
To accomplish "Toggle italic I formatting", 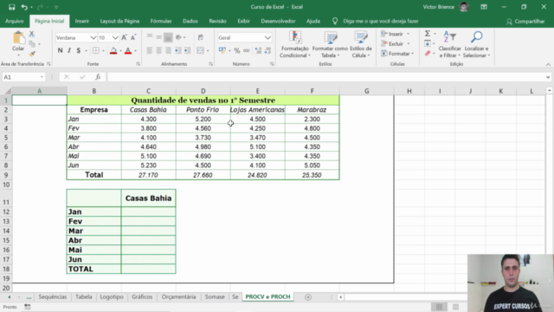I will [69, 50].
